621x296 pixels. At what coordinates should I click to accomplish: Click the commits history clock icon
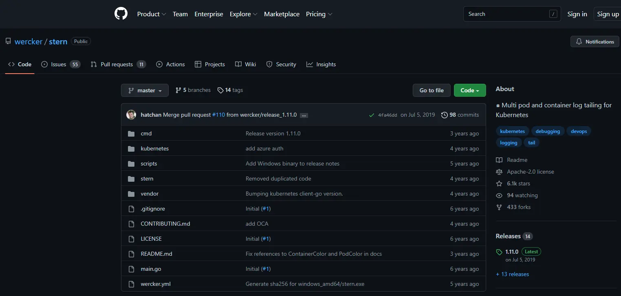tap(444, 115)
